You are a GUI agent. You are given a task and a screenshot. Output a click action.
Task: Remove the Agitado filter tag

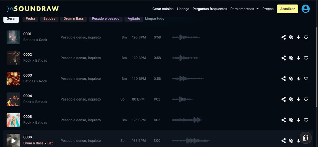pyautogui.click(x=134, y=19)
